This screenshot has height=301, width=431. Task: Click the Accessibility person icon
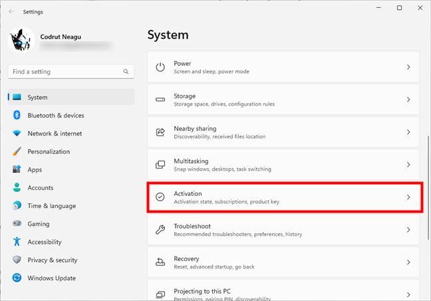[17, 242]
